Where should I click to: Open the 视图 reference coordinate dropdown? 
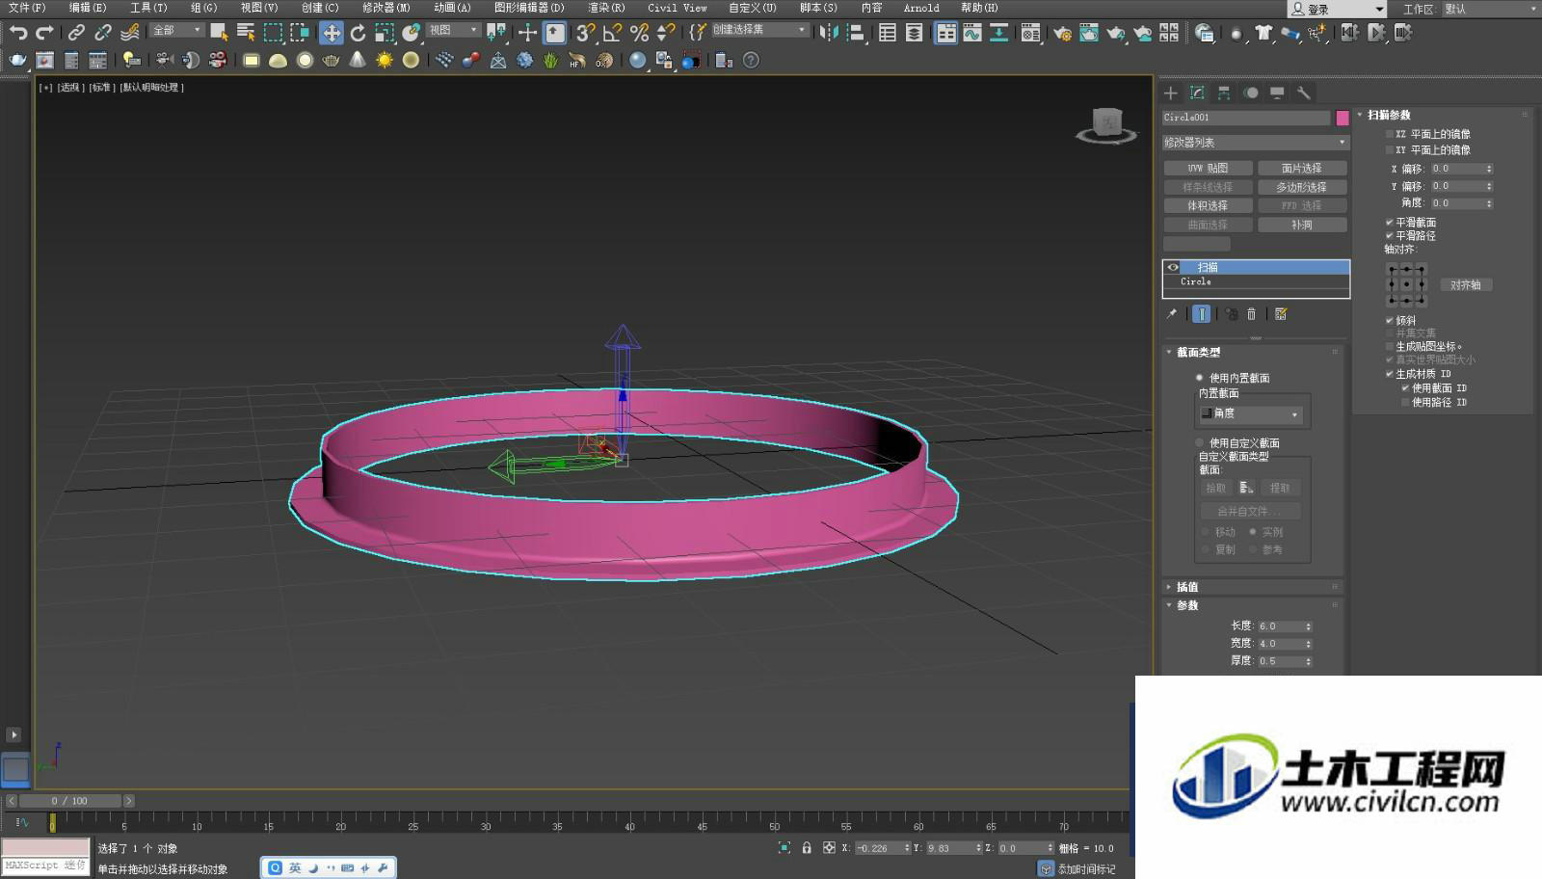[454, 30]
